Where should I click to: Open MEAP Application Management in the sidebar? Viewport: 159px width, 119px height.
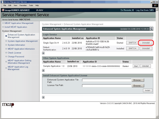point(19,23)
